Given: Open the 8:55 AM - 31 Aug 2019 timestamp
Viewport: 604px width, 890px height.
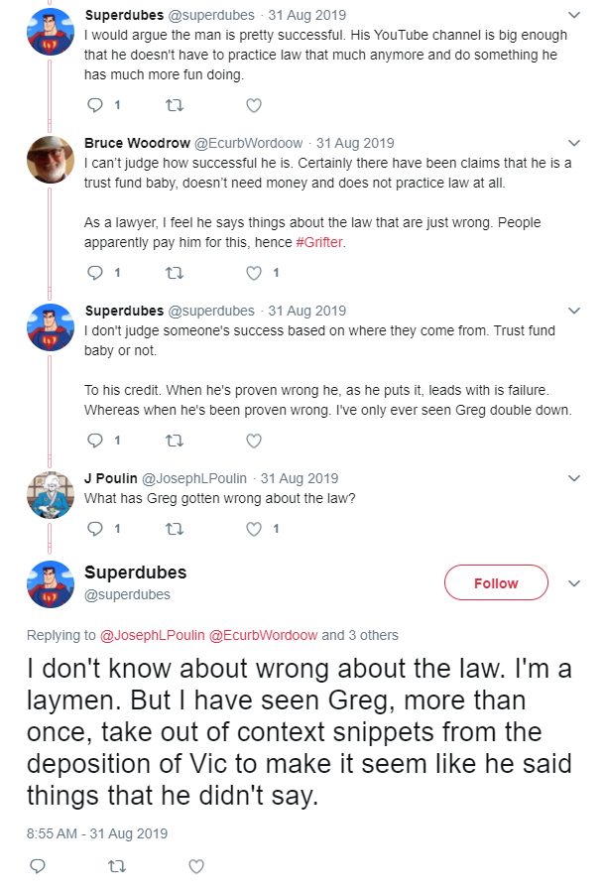Looking at the screenshot, I should 97,833.
